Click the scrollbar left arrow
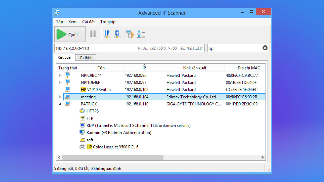The width and height of the screenshot is (324, 182). (x=59, y=157)
